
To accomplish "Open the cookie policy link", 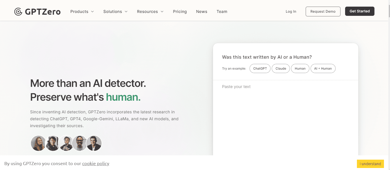I will pos(96,163).
